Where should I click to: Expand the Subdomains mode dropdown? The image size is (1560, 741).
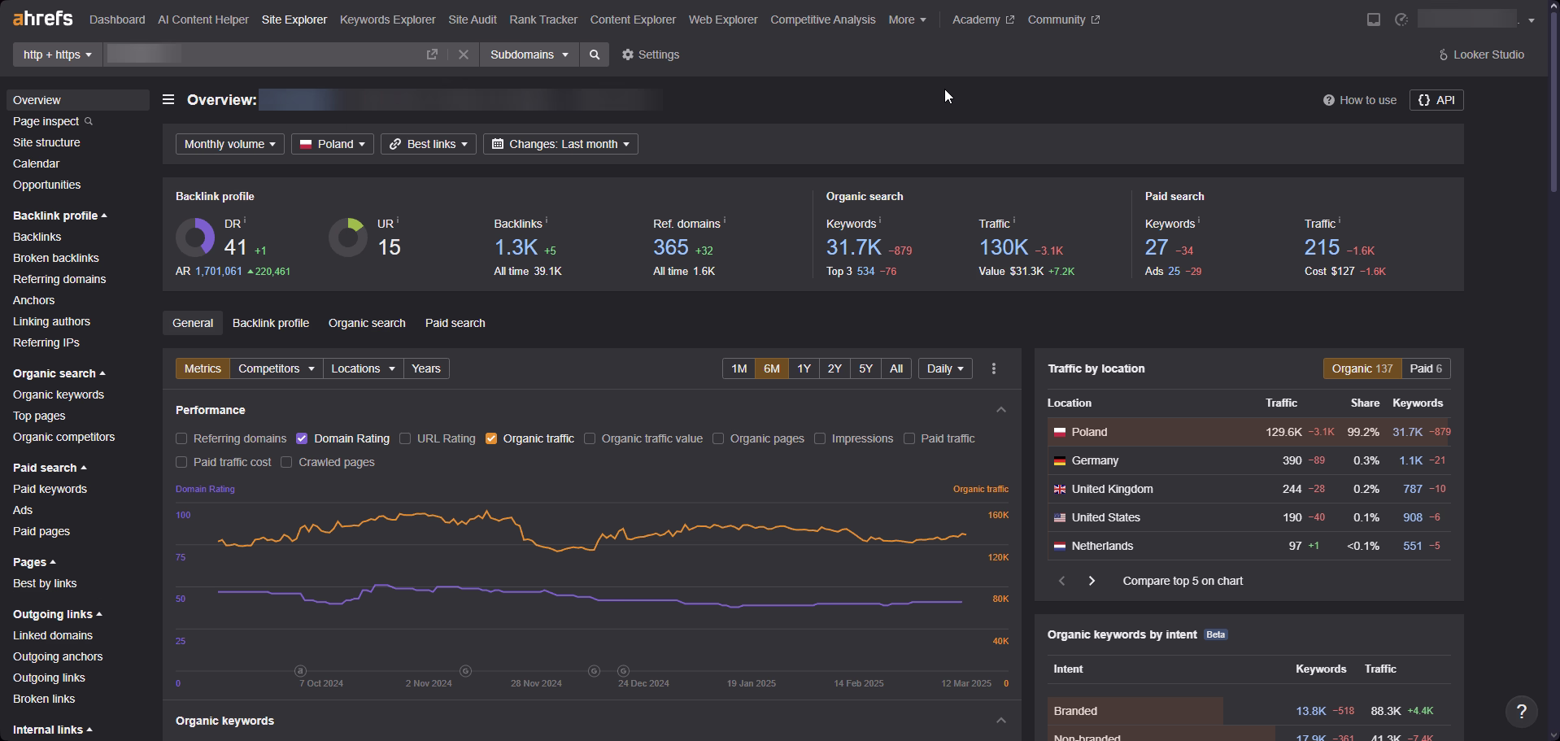(x=529, y=54)
